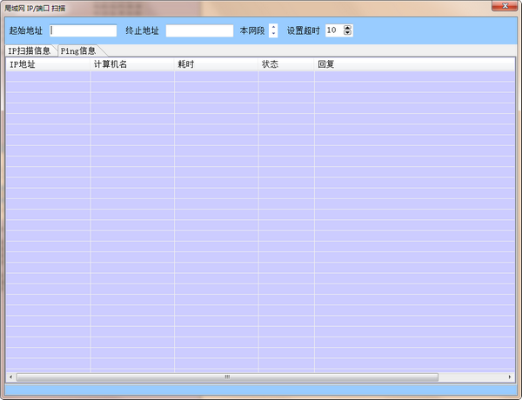Sort by the 状态 column header
The height and width of the screenshot is (400, 522).
(286, 64)
